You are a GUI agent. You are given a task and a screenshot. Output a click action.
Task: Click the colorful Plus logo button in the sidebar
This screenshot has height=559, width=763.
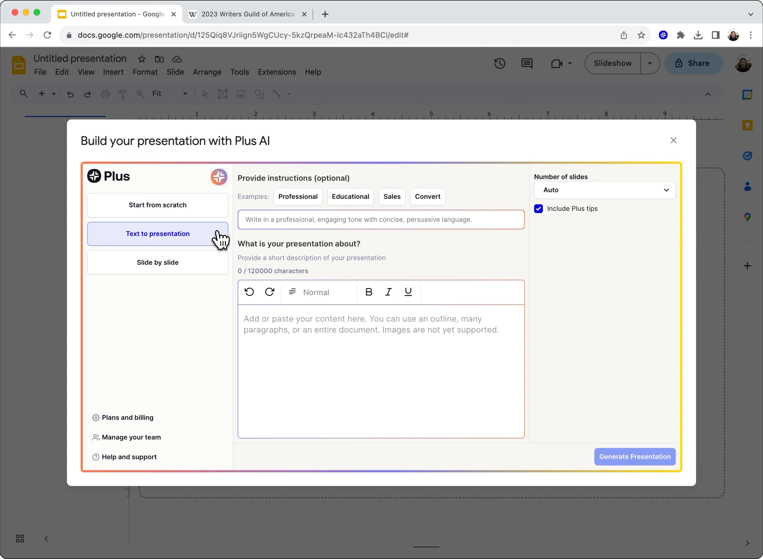point(219,177)
